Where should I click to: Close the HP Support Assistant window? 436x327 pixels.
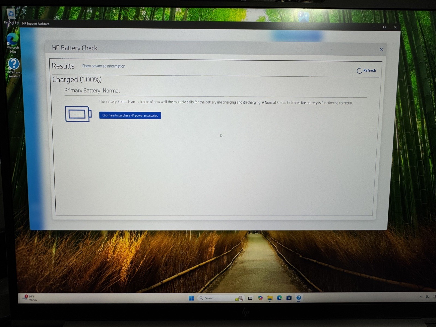(x=395, y=27)
